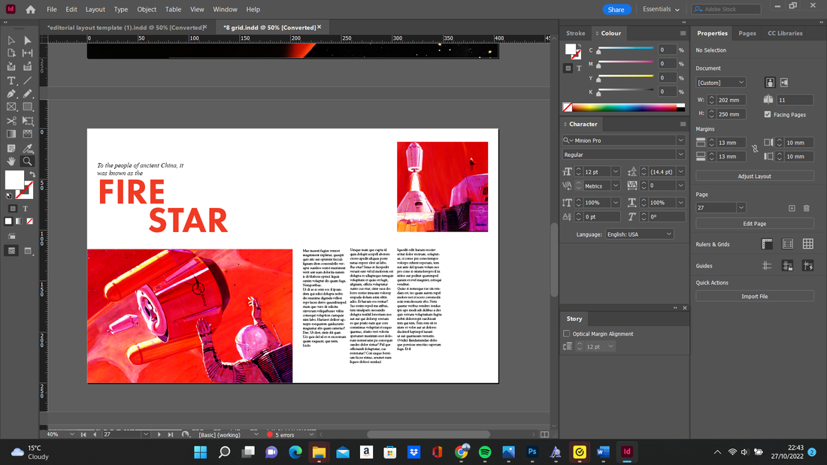Screen dimensions: 827x465
Task: Expand the Metrics kerning dropdown
Action: tap(616, 186)
